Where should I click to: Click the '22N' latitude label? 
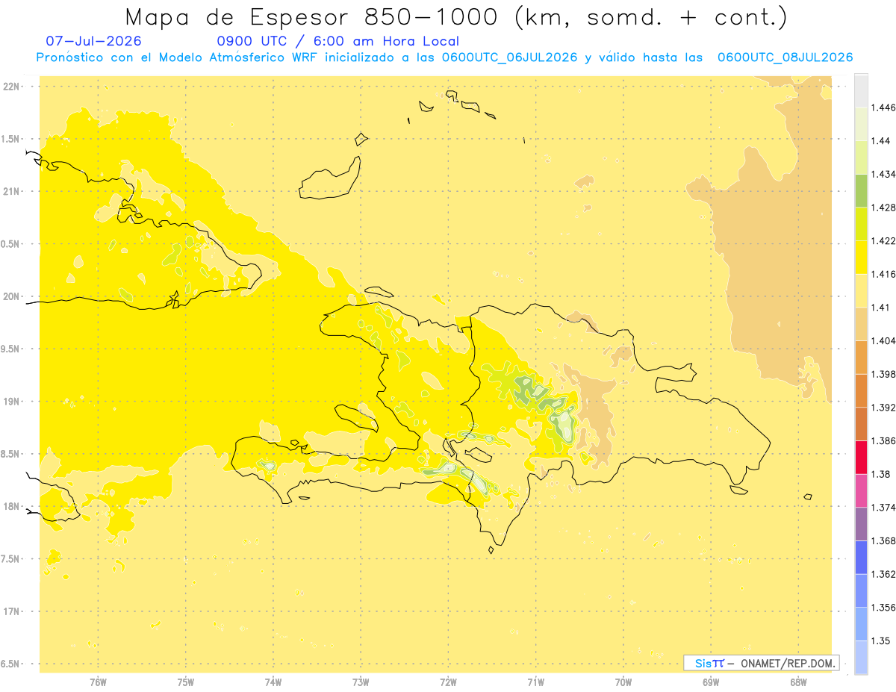(x=12, y=87)
